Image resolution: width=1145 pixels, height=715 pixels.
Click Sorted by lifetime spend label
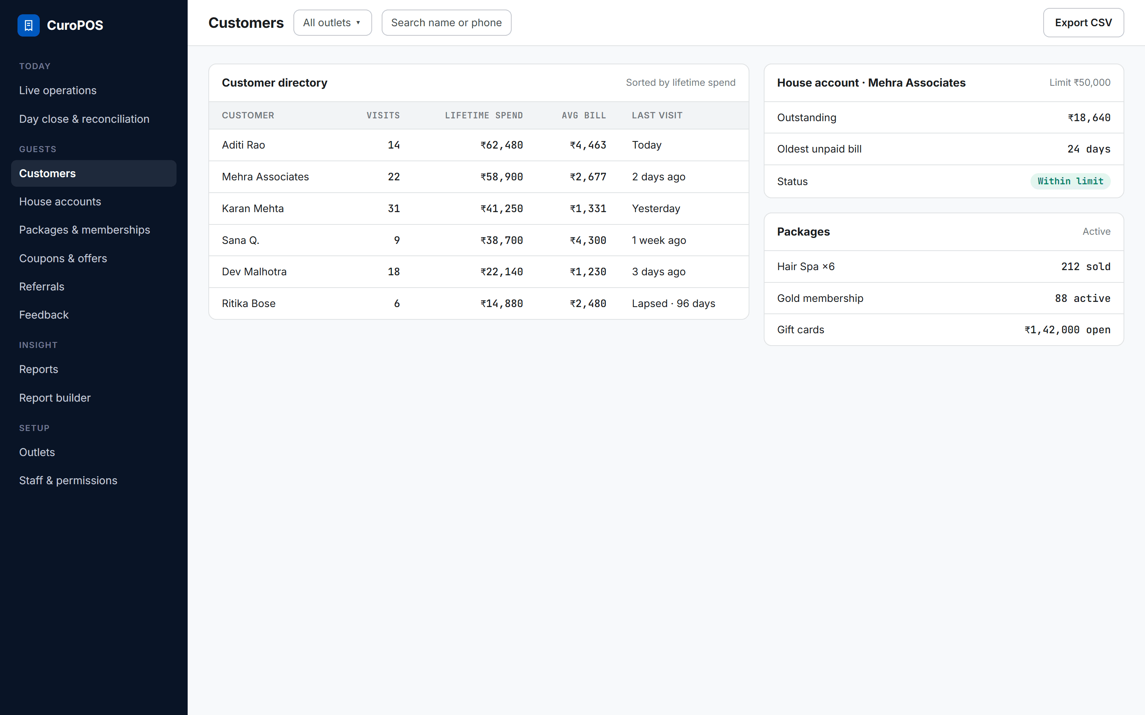pos(680,83)
